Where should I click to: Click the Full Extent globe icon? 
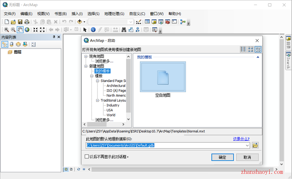click(27, 30)
